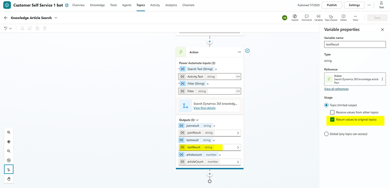This screenshot has height=188, width=390.
Task: Zoom out on the canvas
Action: pyautogui.click(x=9, y=151)
